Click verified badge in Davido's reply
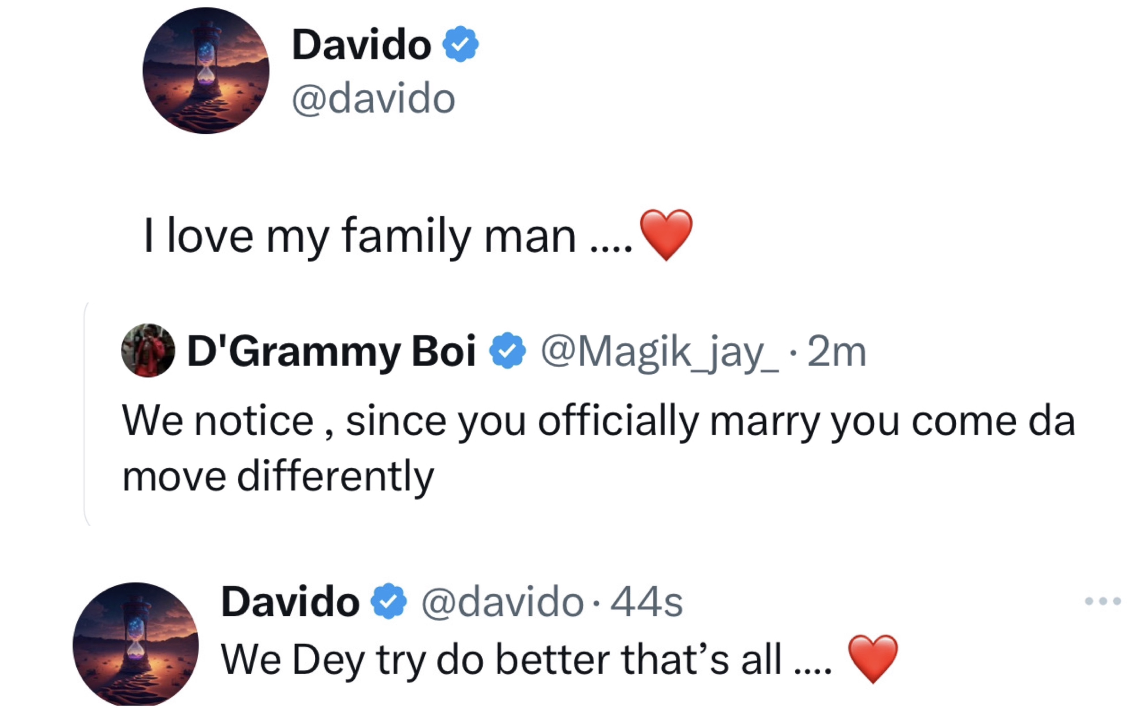Screen dimensions: 1135x712 pyautogui.click(x=388, y=601)
